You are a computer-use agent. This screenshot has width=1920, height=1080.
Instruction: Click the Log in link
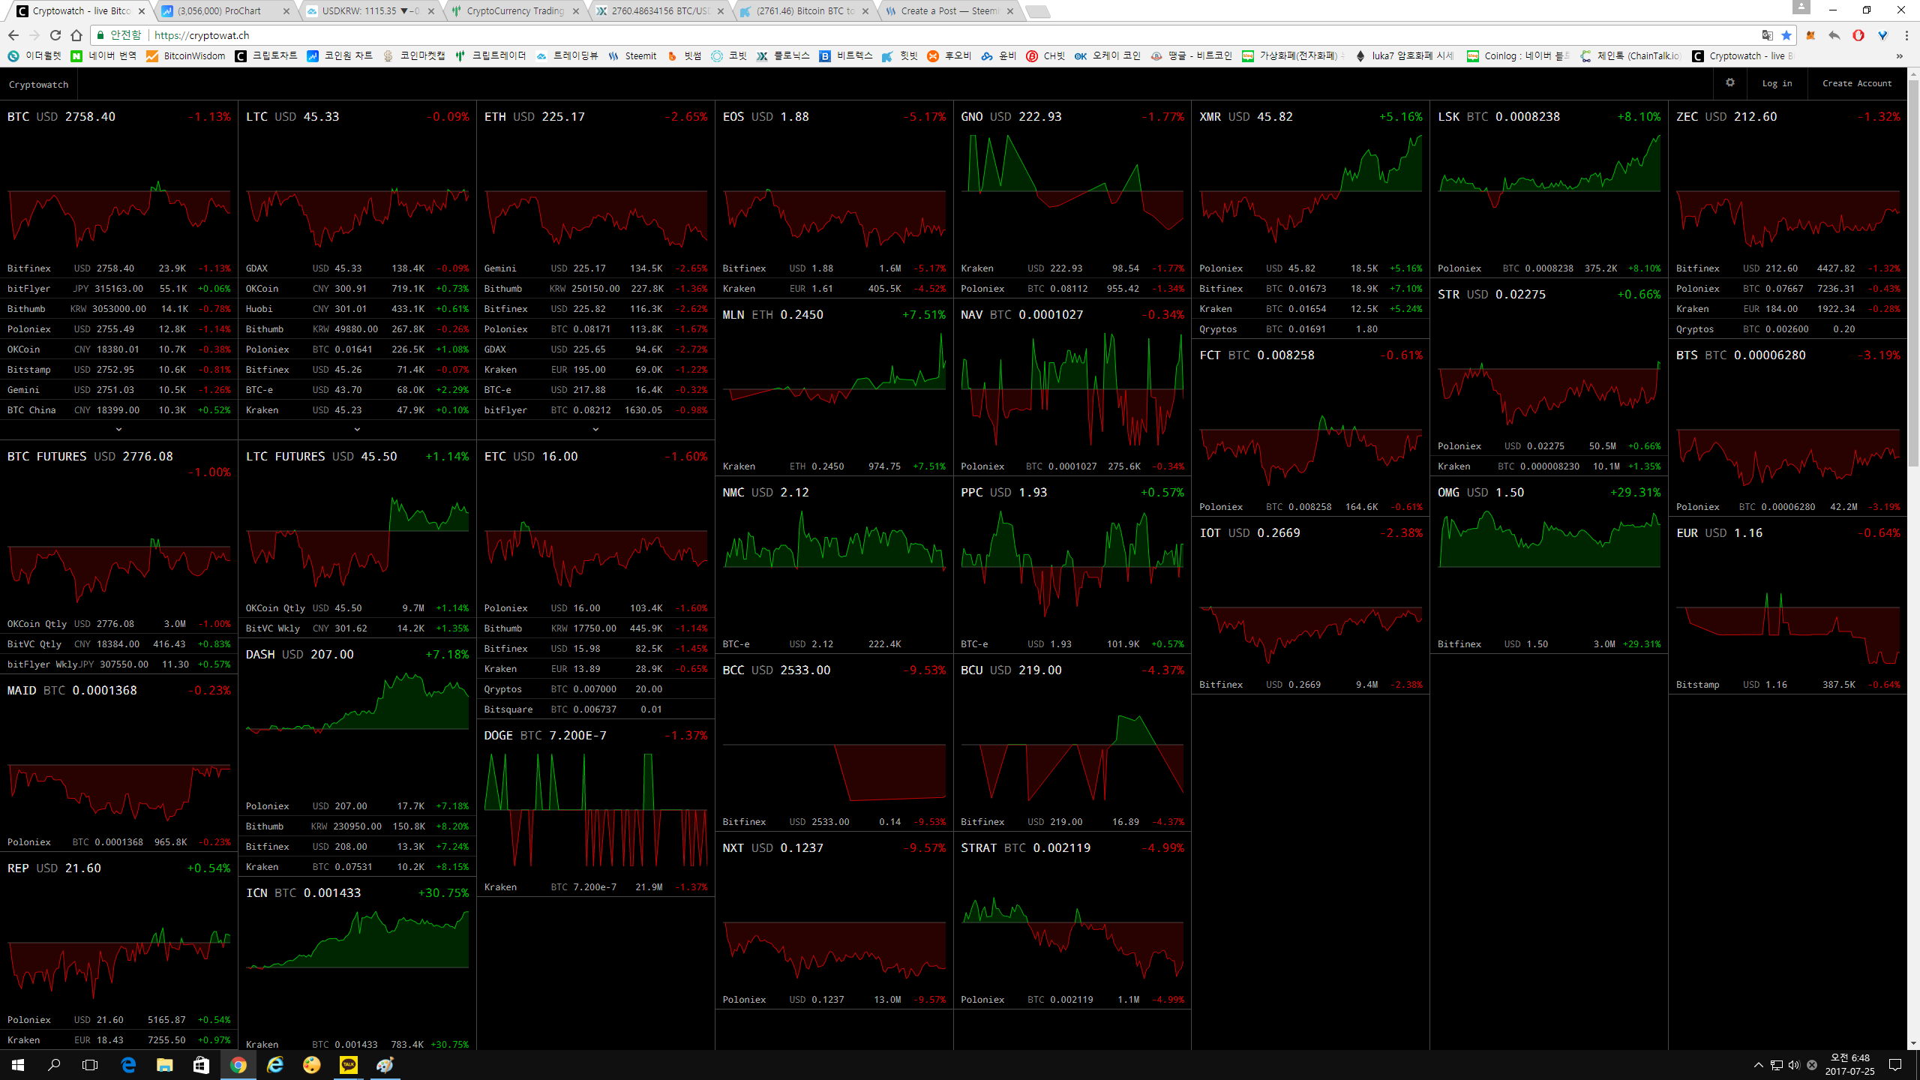pos(1777,83)
